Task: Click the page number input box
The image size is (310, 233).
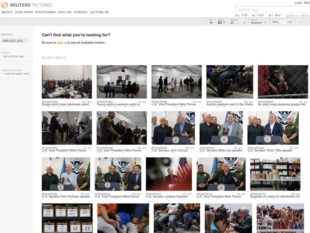Action: 283,22
